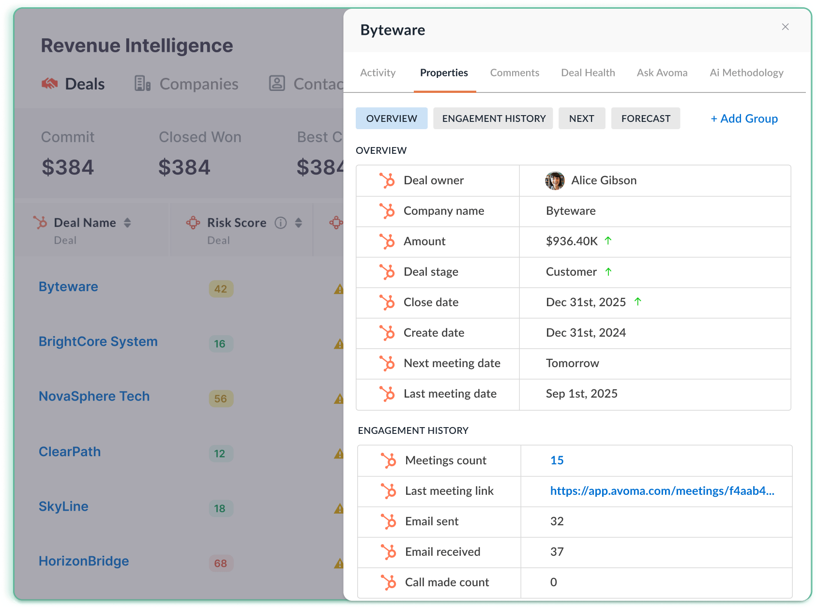Click BrightCore System risk score badge 16

[221, 344]
